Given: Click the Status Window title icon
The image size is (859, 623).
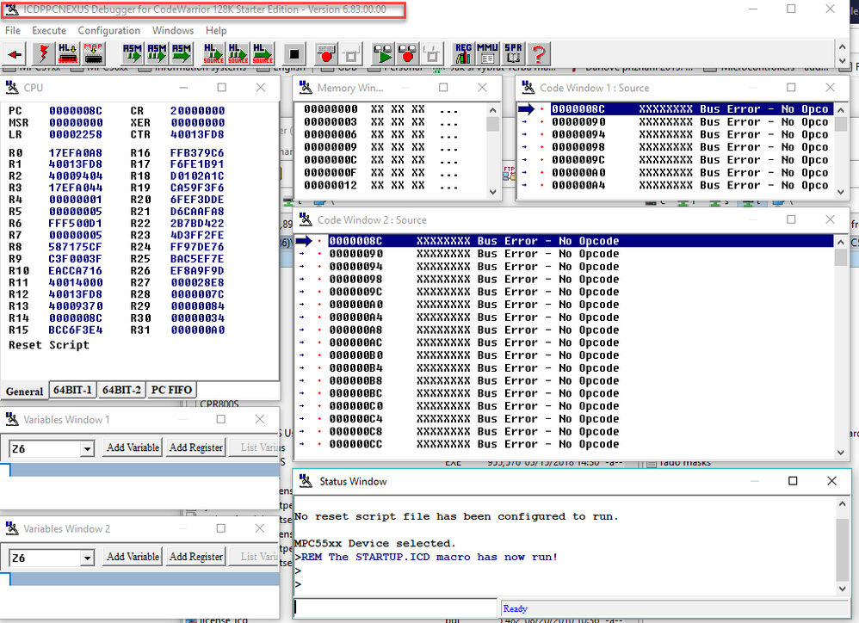Looking at the screenshot, I should [x=306, y=481].
